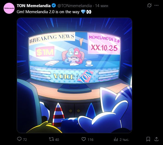Open the @TONmemelandia handle link
163x145 pixels.
75,6
